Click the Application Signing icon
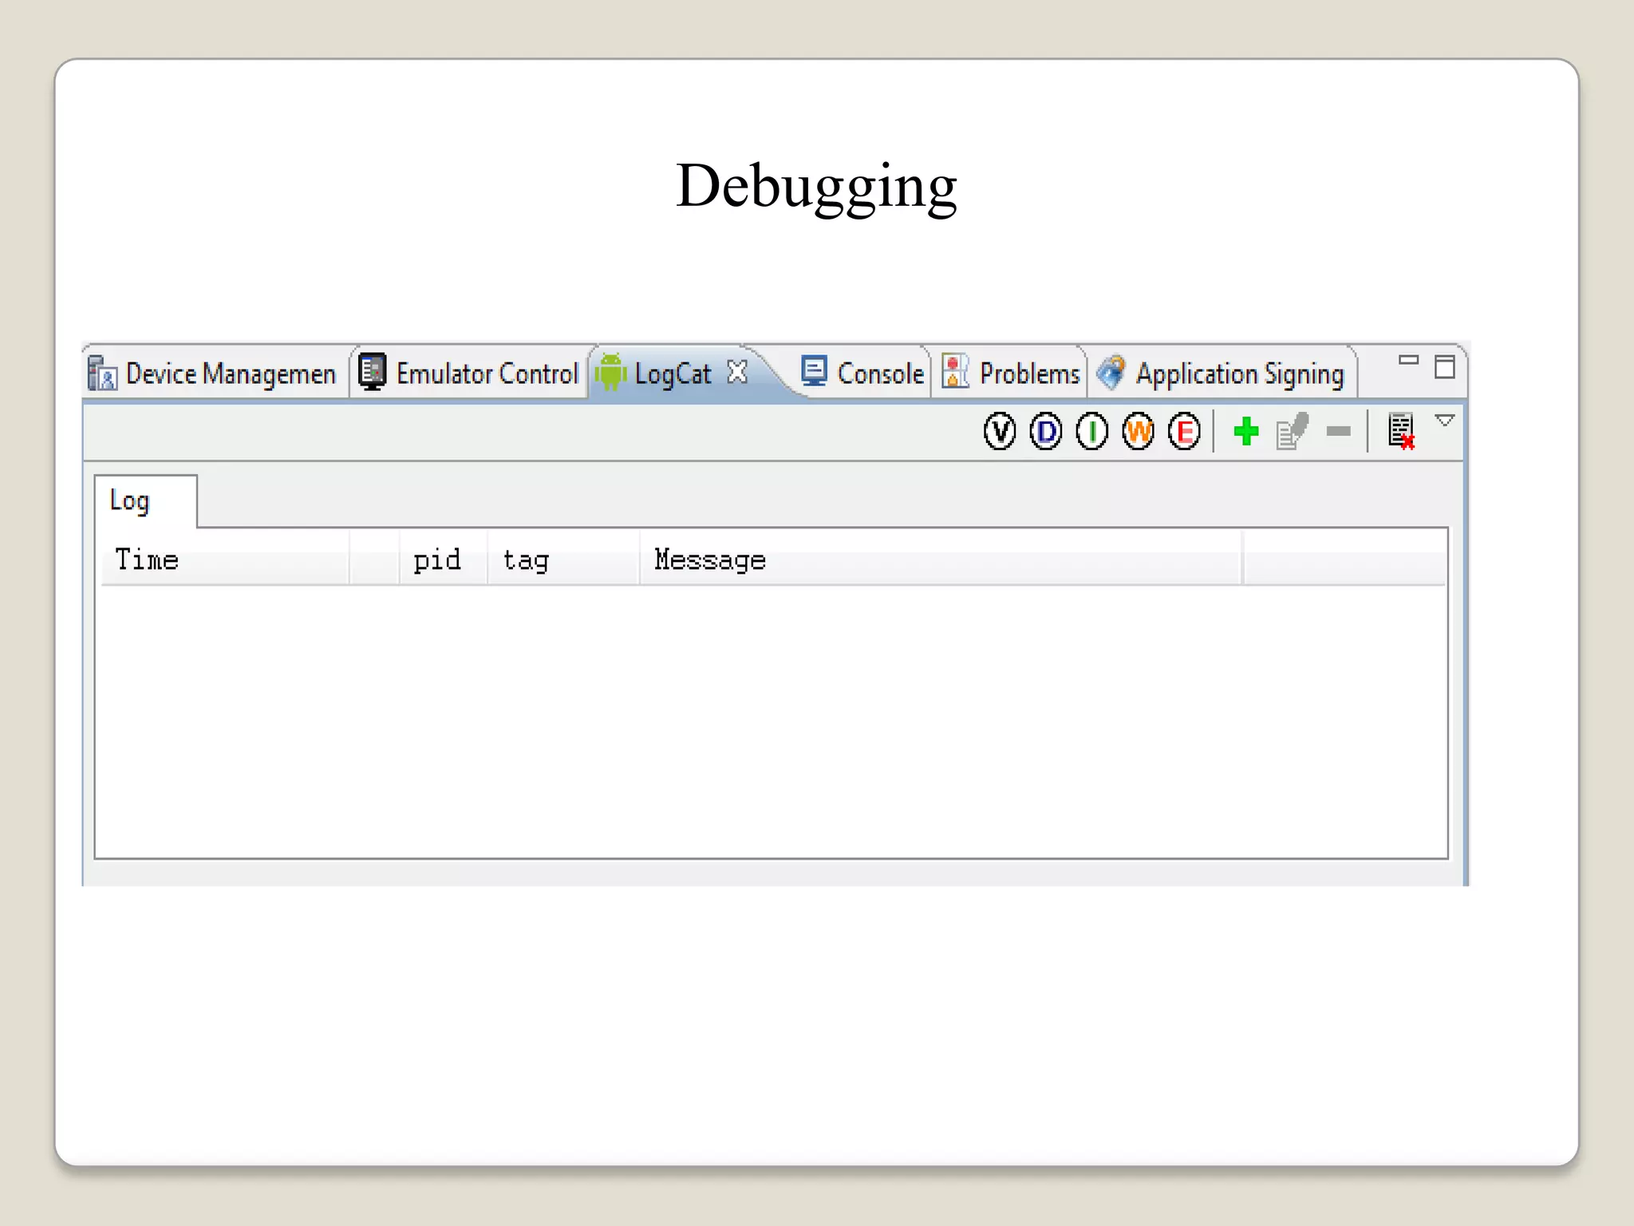 click(1111, 372)
